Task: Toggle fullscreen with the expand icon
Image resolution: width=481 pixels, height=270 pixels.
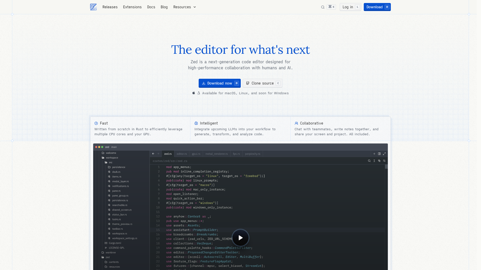Action: (x=384, y=154)
